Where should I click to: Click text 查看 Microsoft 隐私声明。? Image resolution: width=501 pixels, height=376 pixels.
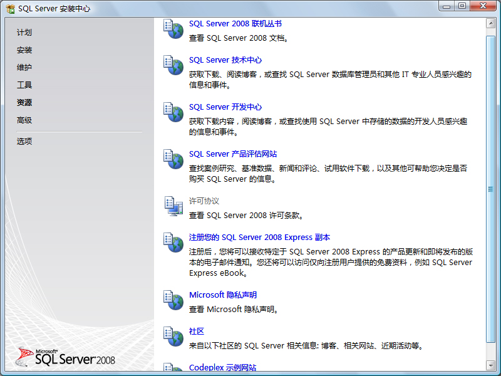(x=234, y=309)
